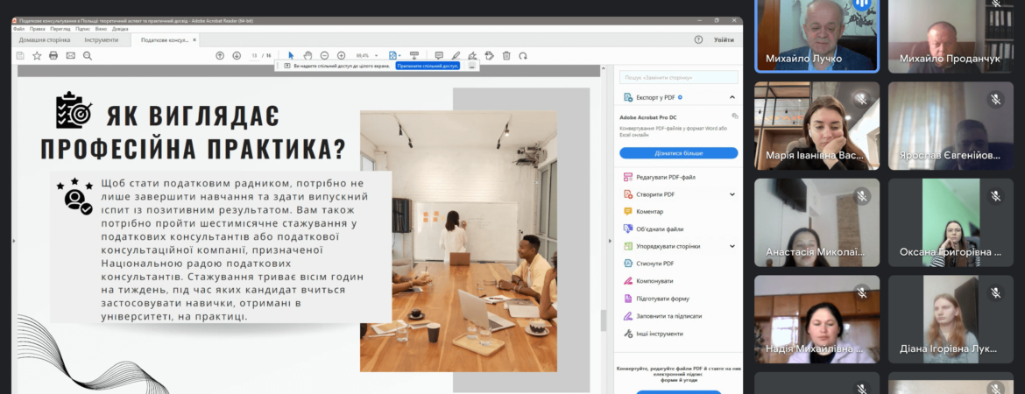Expand the Упорядкувати сторінки section chevron
This screenshot has width=1025, height=394.
(x=732, y=246)
